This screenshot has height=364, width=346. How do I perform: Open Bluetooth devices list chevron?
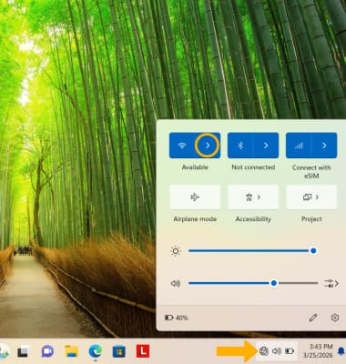(266, 146)
